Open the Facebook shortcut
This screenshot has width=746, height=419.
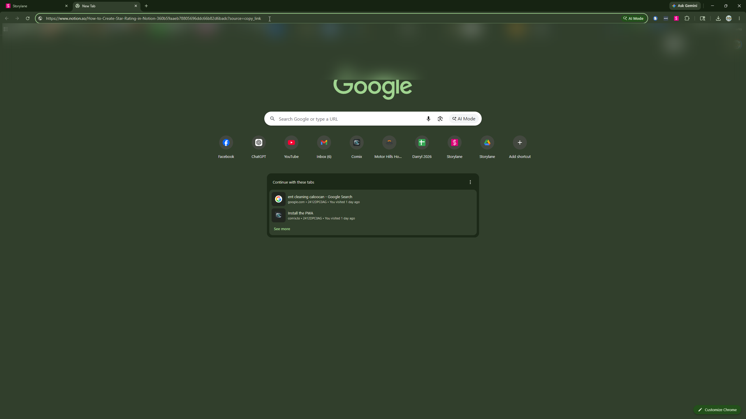click(226, 142)
